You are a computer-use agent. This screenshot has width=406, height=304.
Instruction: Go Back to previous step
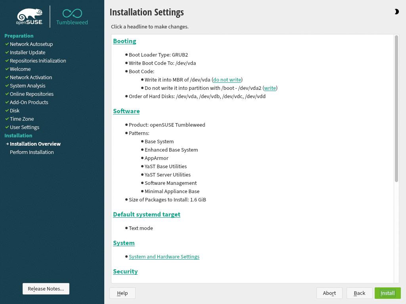359,293
